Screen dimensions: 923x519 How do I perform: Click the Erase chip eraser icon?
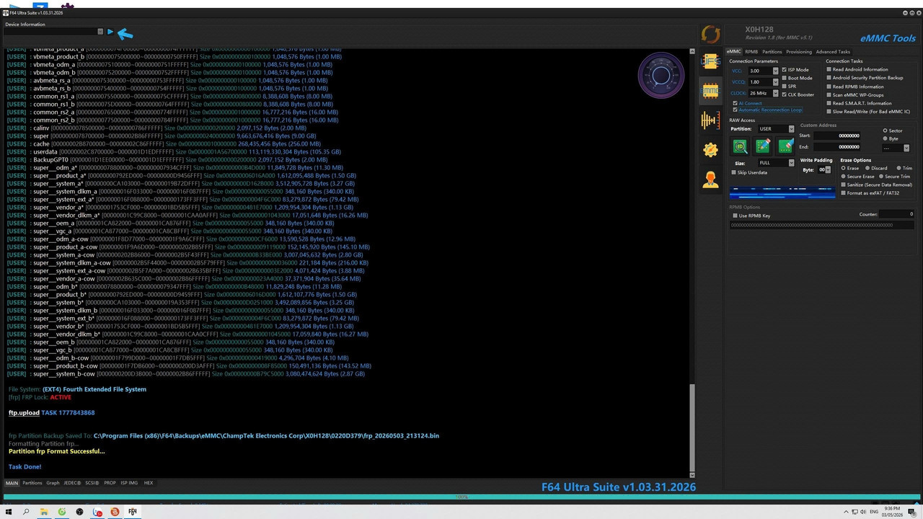(x=785, y=146)
